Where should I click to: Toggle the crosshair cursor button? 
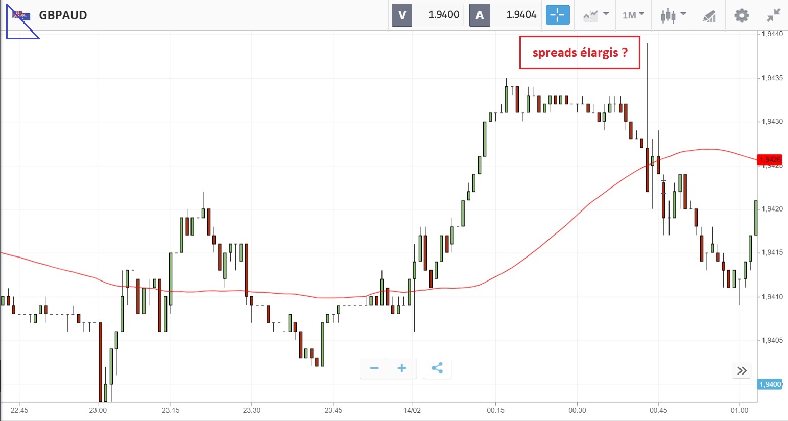point(557,15)
